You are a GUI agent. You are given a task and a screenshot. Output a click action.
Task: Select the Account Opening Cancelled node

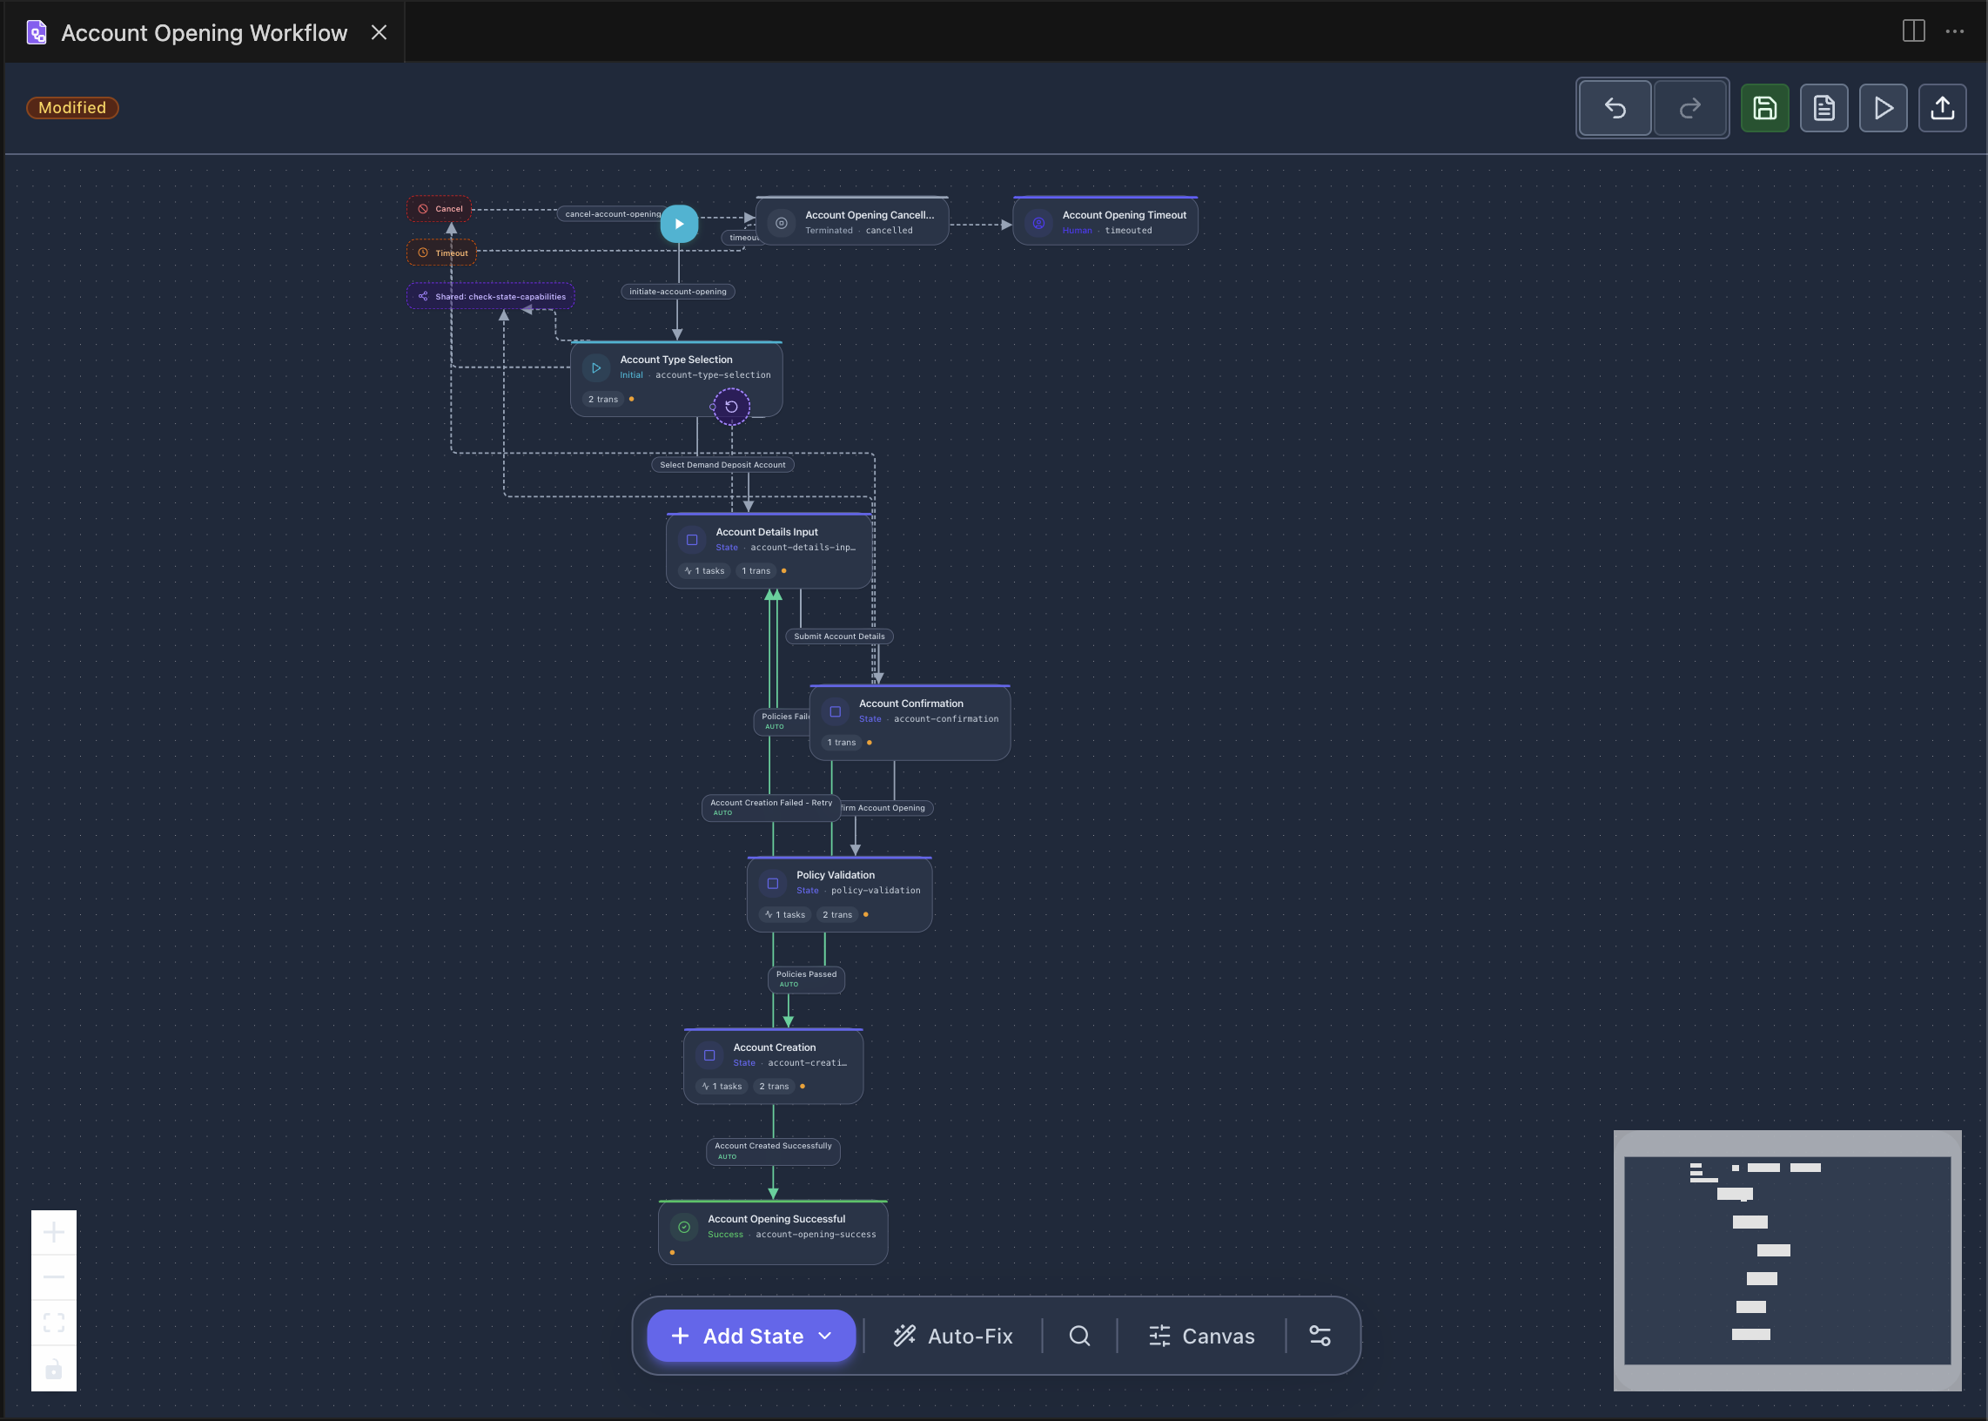pyautogui.click(x=852, y=222)
